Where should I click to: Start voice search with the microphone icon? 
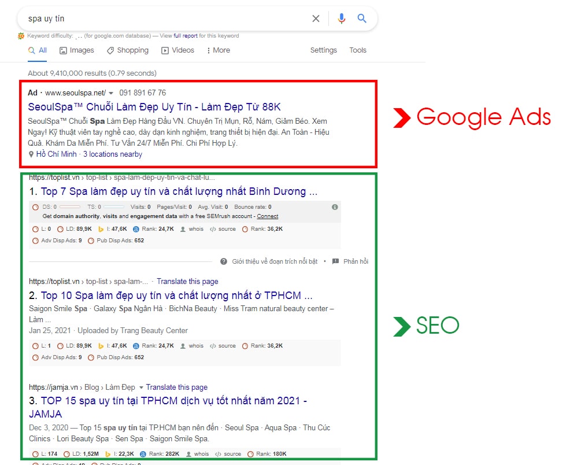coord(341,19)
